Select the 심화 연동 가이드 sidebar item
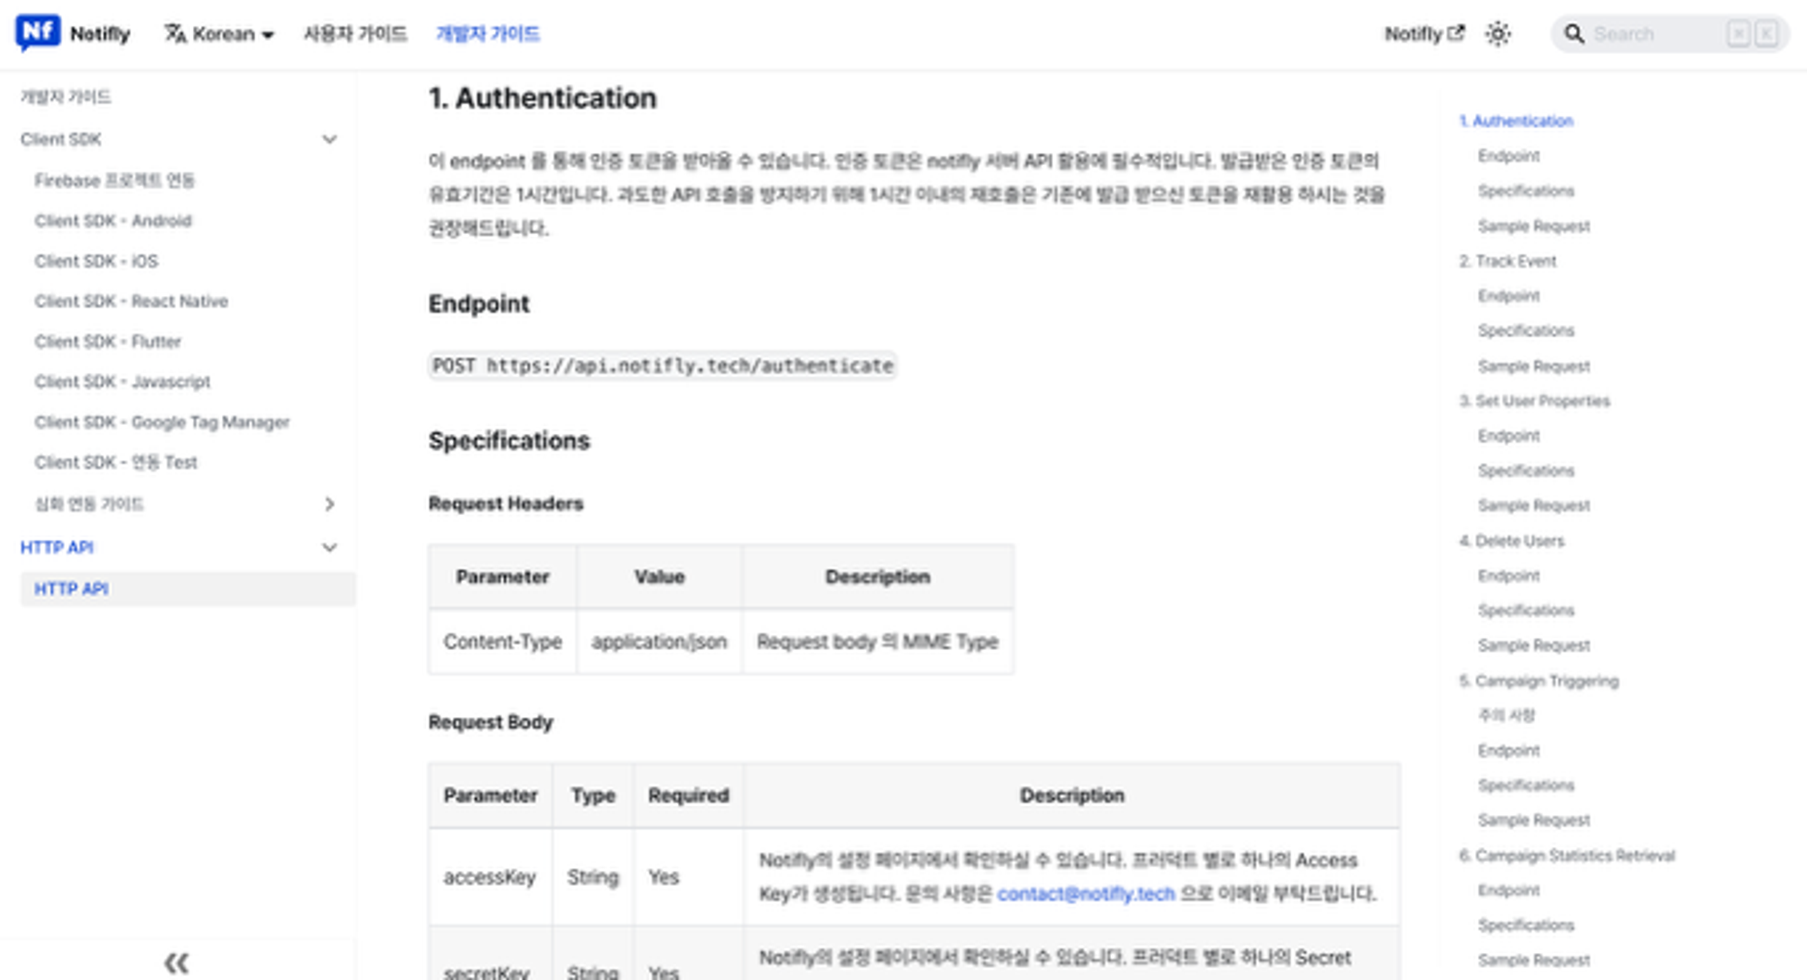 click(x=89, y=504)
